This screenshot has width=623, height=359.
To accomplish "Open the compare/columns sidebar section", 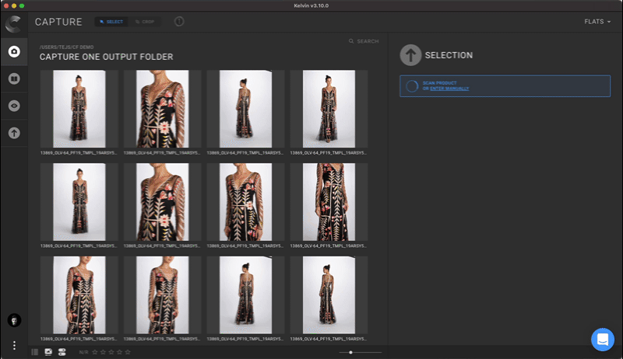I will pos(14,78).
